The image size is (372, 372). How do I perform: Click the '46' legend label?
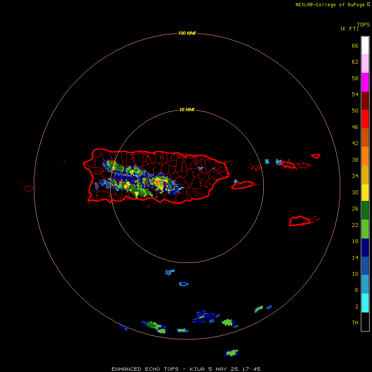355,127
